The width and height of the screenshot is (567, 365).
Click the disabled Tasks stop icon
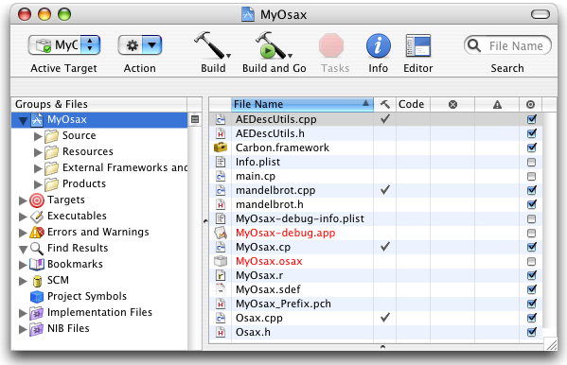tap(331, 45)
